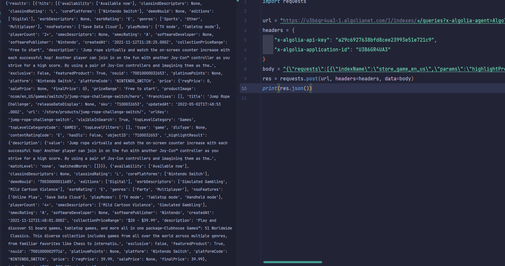Place cursor on the print function call
Screen dimensions: 505x266
point(269,88)
